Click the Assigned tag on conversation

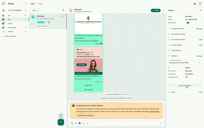tap(41, 22)
